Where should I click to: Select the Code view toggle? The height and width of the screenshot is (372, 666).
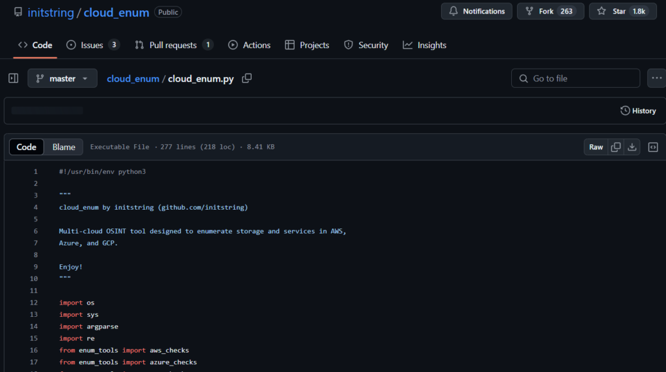[x=26, y=147]
